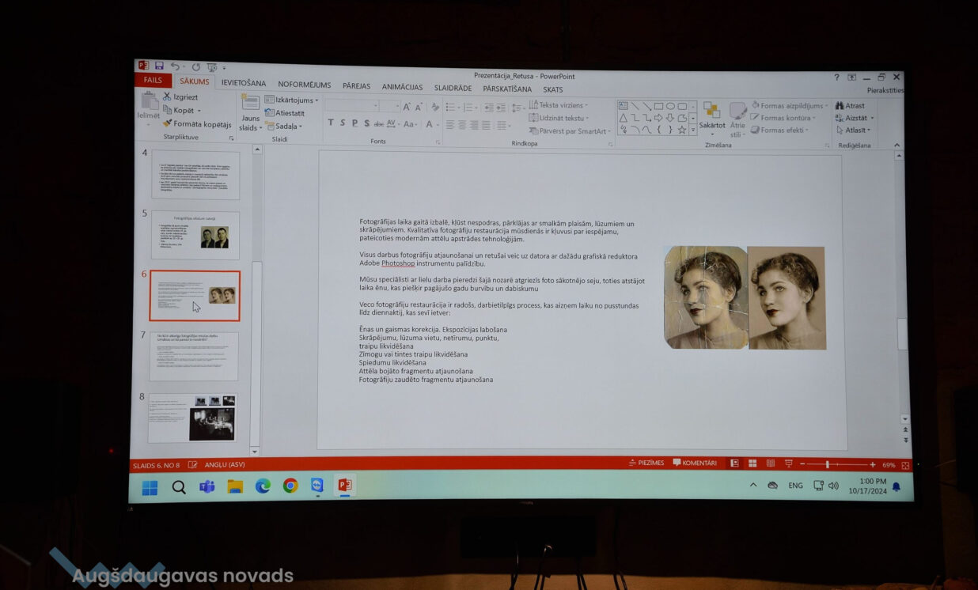Toggle the Piezīmes notes pane

click(646, 463)
